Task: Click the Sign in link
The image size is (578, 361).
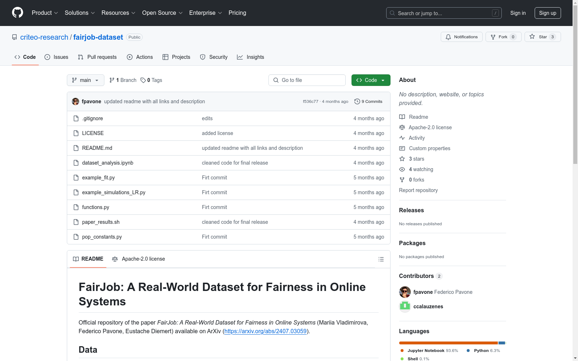Action: tap(518, 13)
